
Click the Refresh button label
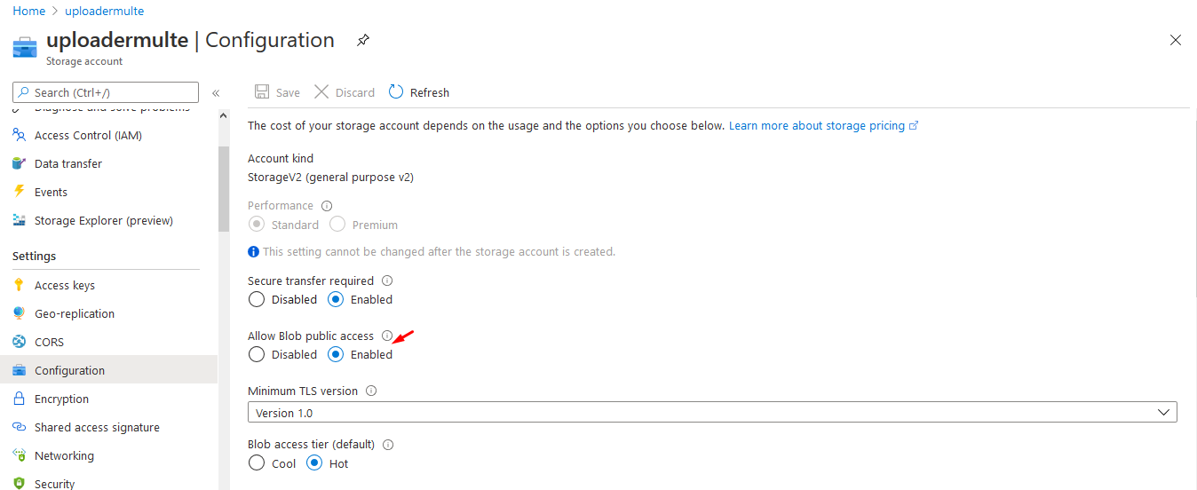point(430,92)
